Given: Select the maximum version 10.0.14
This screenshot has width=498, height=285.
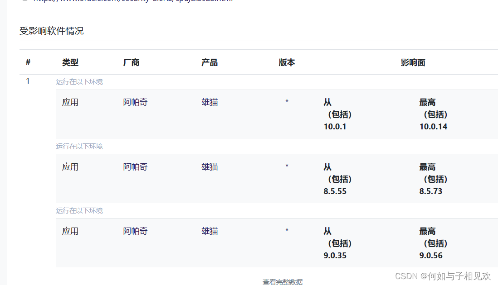Looking at the screenshot, I should tap(433, 127).
